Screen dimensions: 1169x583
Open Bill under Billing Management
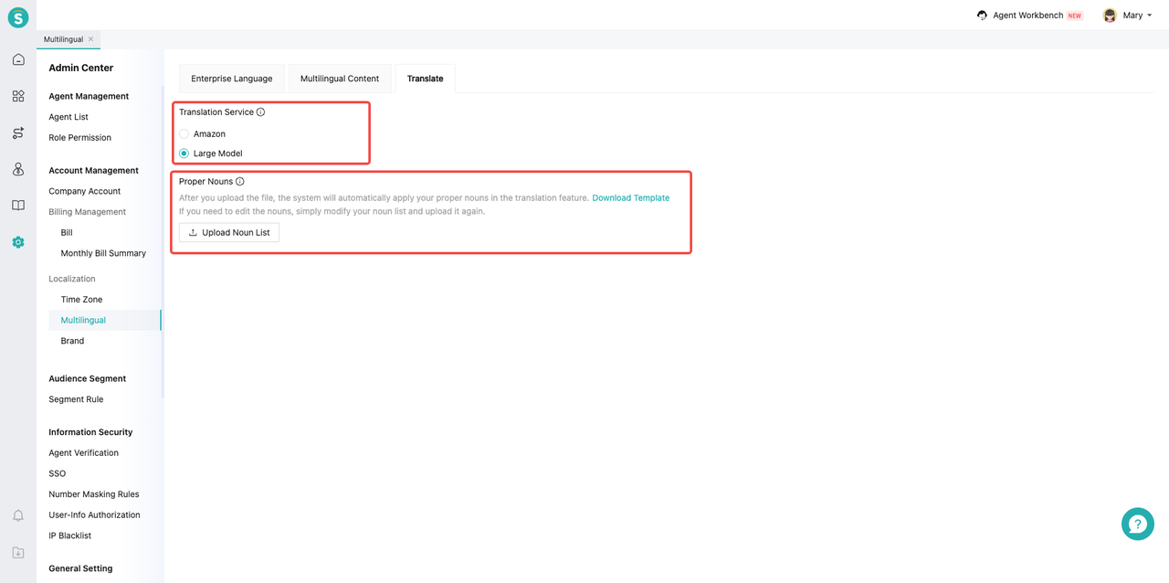67,233
